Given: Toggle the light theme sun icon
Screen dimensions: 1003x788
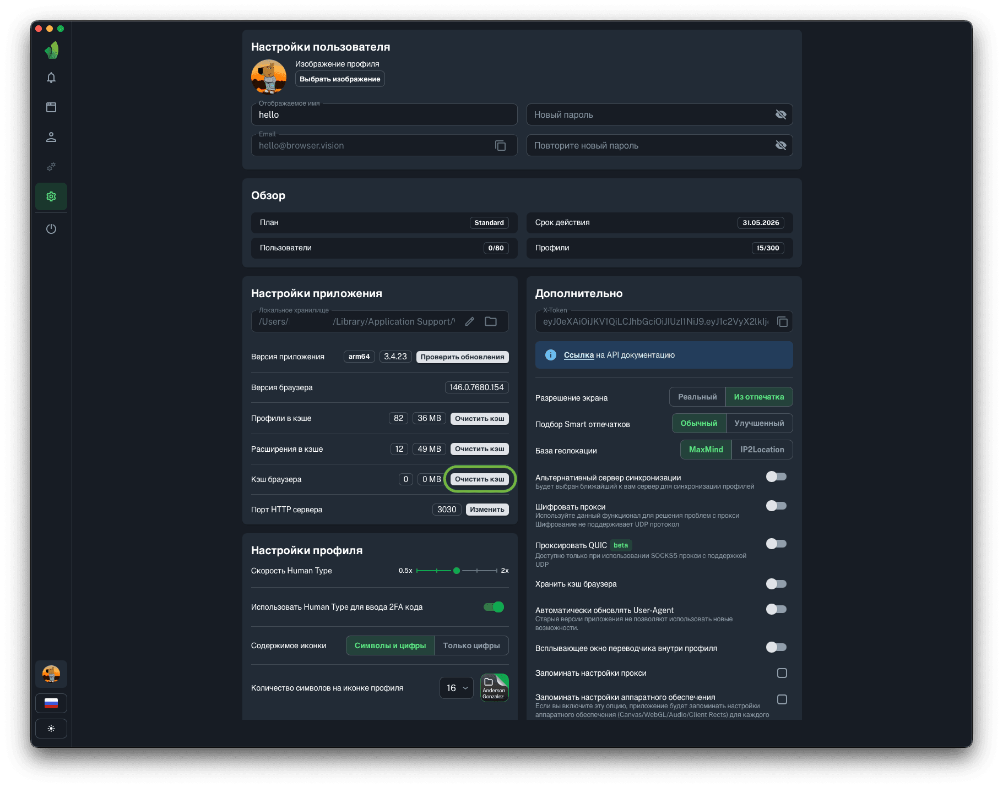Looking at the screenshot, I should coord(51,729).
